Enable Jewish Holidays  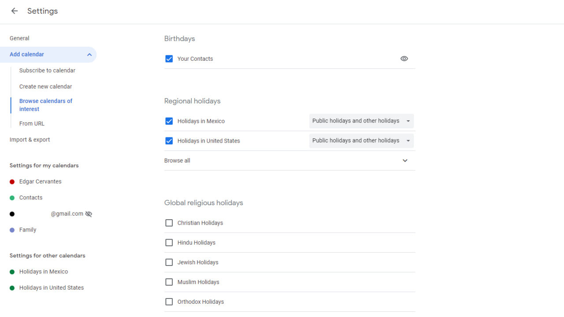pyautogui.click(x=169, y=262)
